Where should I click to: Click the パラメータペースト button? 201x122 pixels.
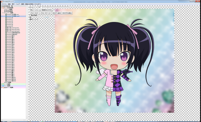[x=46, y=13]
